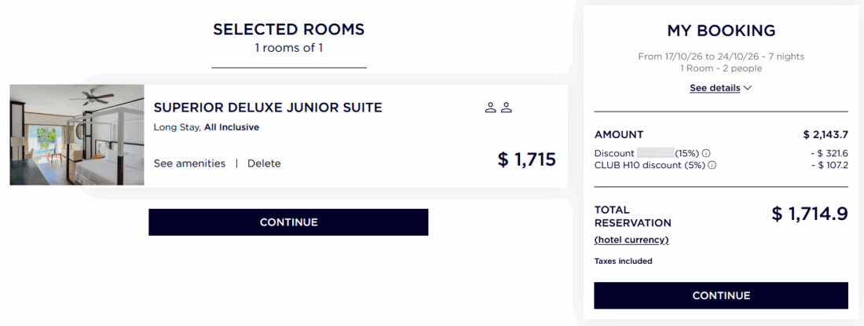Click the 1 rooms of 1 indicator

point(288,48)
